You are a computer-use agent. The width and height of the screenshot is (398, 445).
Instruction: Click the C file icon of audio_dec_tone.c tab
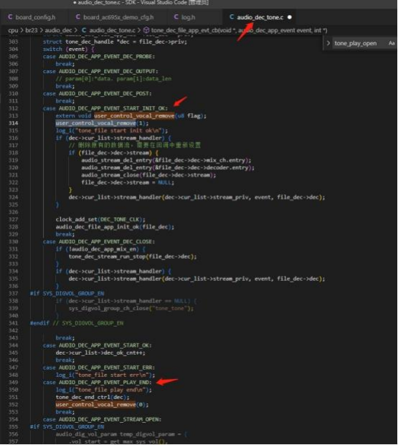point(232,17)
